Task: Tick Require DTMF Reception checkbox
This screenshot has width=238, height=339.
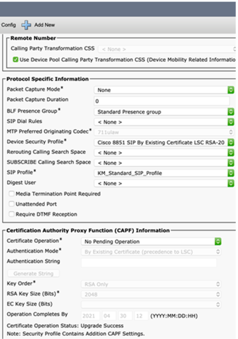Action: click(12, 214)
